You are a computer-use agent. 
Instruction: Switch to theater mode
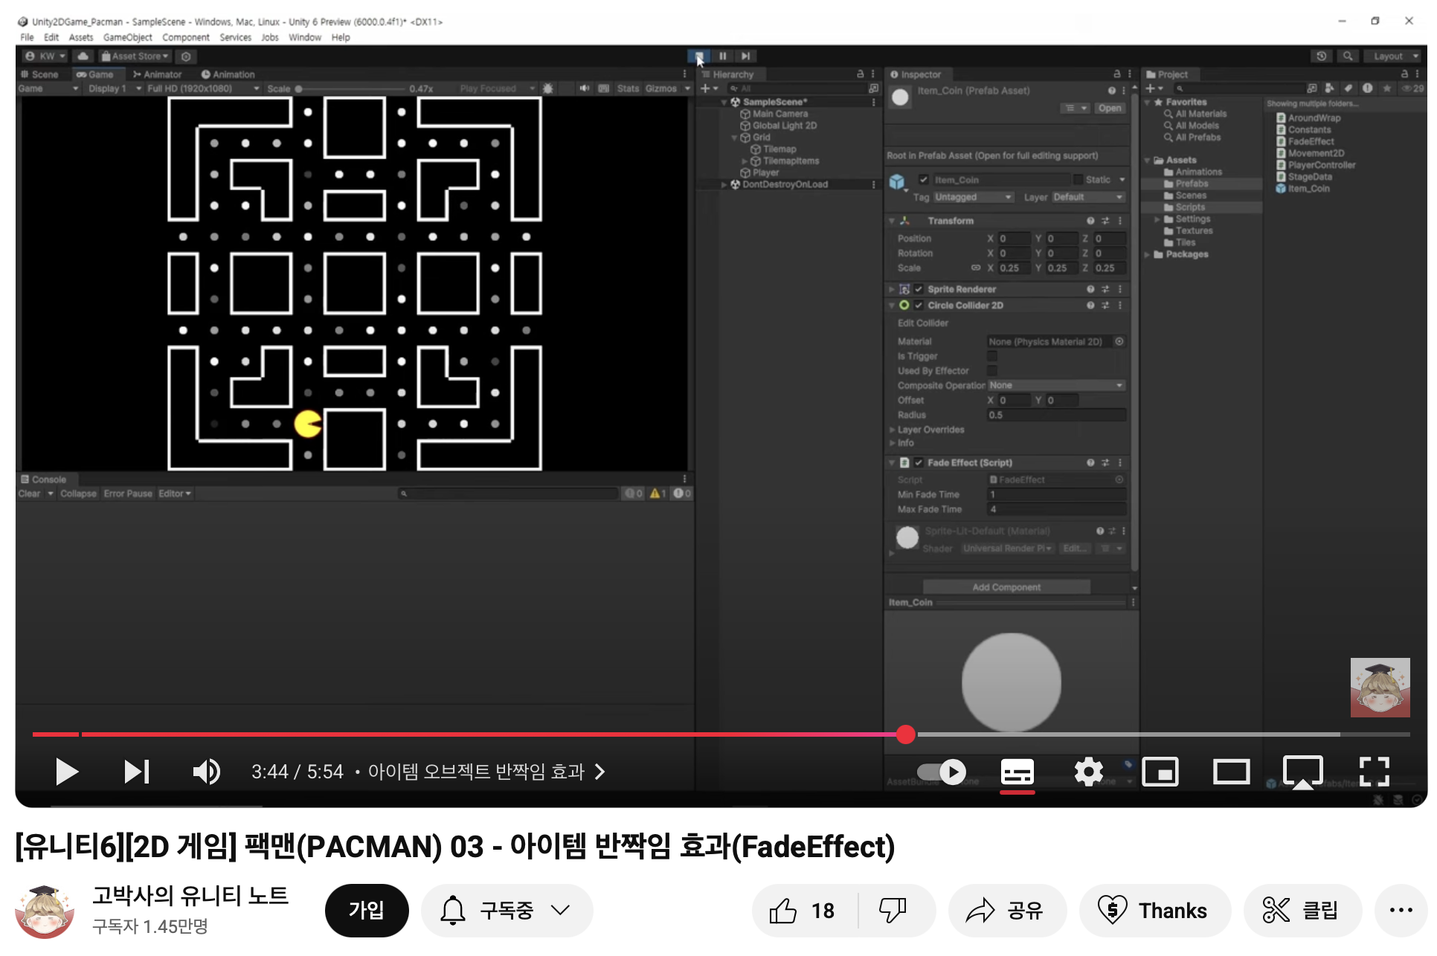point(1231,772)
